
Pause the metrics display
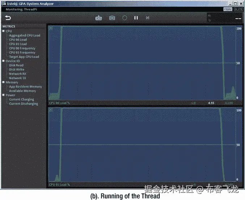[x=136, y=18]
